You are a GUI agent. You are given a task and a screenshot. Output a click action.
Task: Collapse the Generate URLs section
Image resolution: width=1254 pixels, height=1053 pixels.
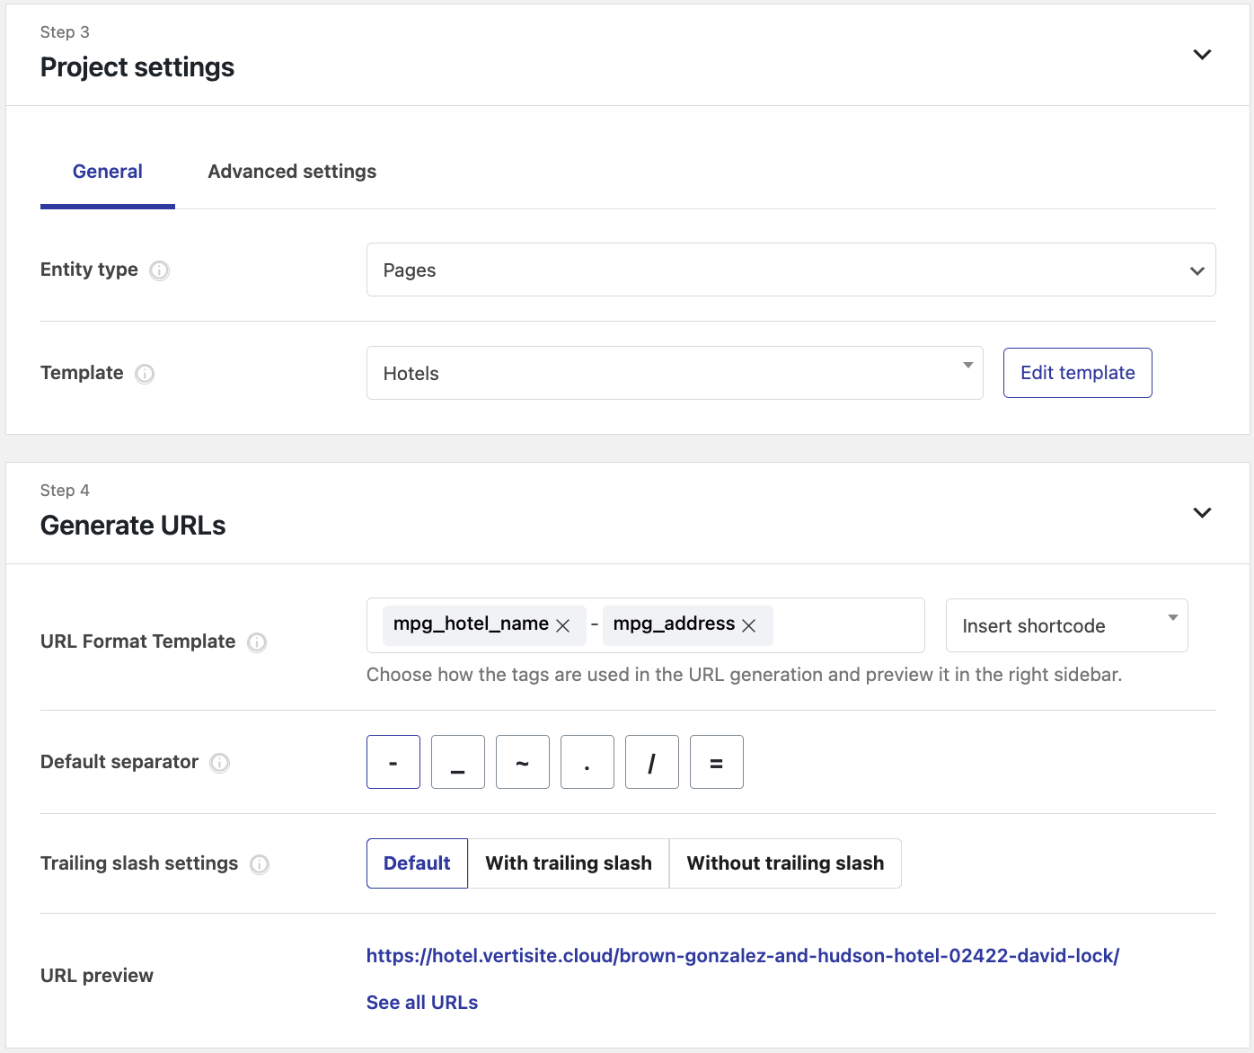pos(1201,513)
